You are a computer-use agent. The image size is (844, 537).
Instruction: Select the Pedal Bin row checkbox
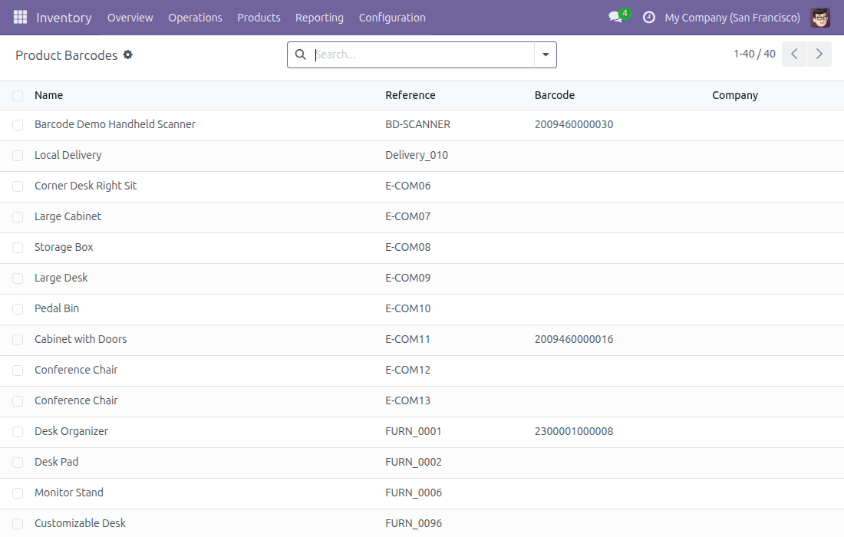[x=18, y=309]
